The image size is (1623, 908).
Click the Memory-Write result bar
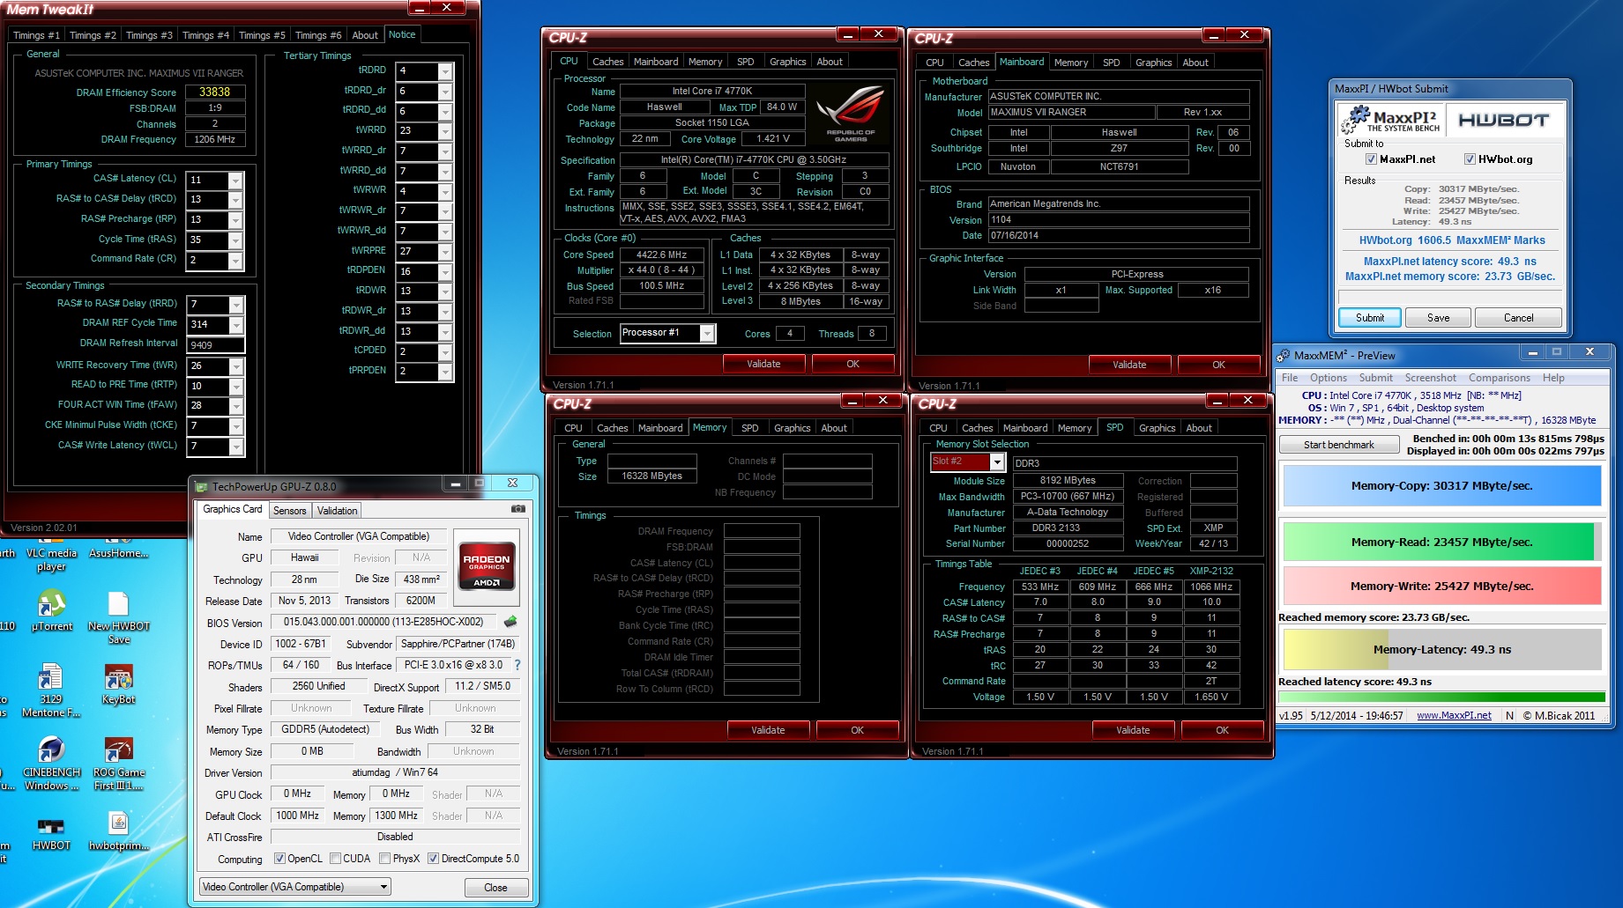[1441, 586]
